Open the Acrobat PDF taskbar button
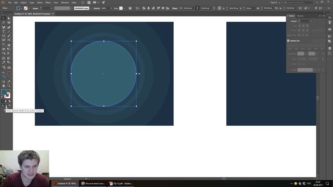 point(121,183)
